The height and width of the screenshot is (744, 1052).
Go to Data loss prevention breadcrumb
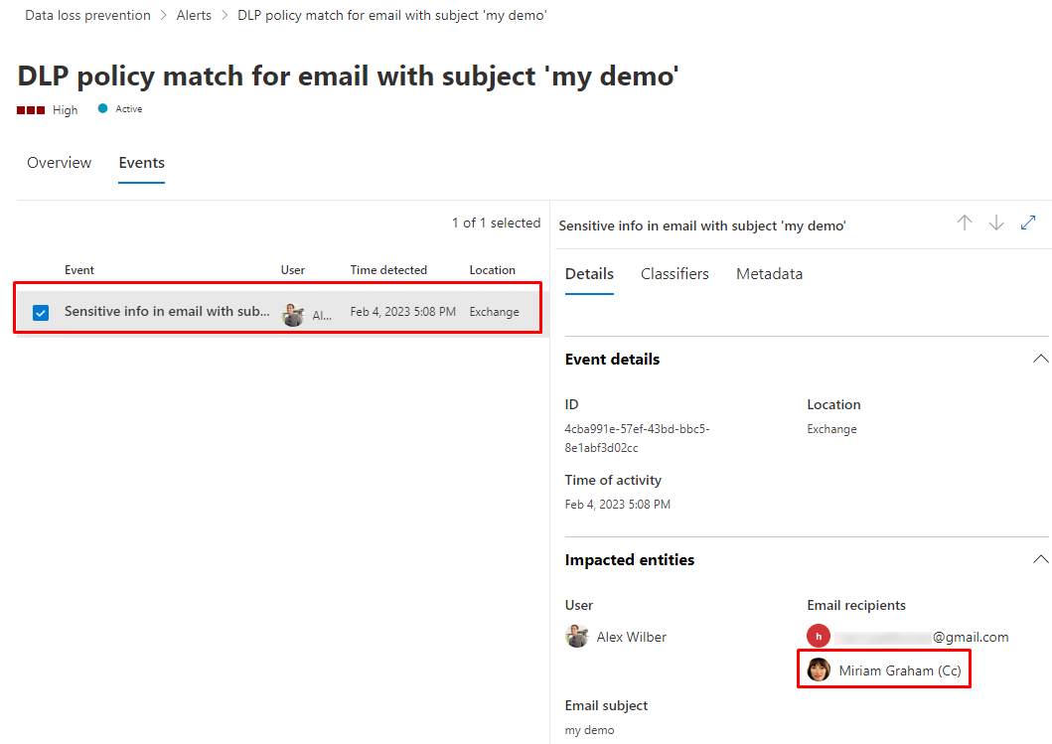[88, 16]
